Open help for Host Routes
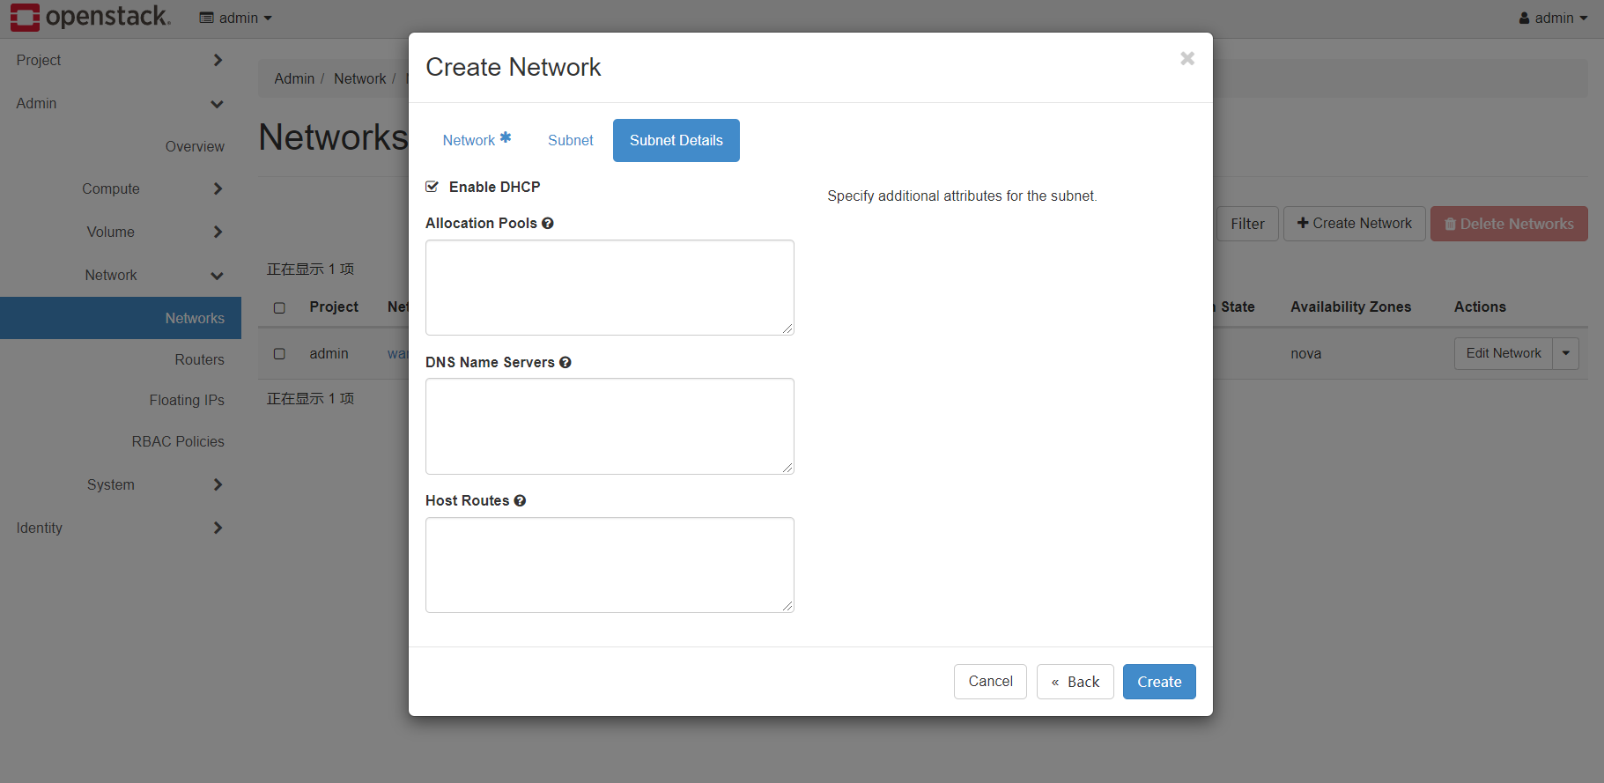The width and height of the screenshot is (1604, 783). (x=520, y=500)
